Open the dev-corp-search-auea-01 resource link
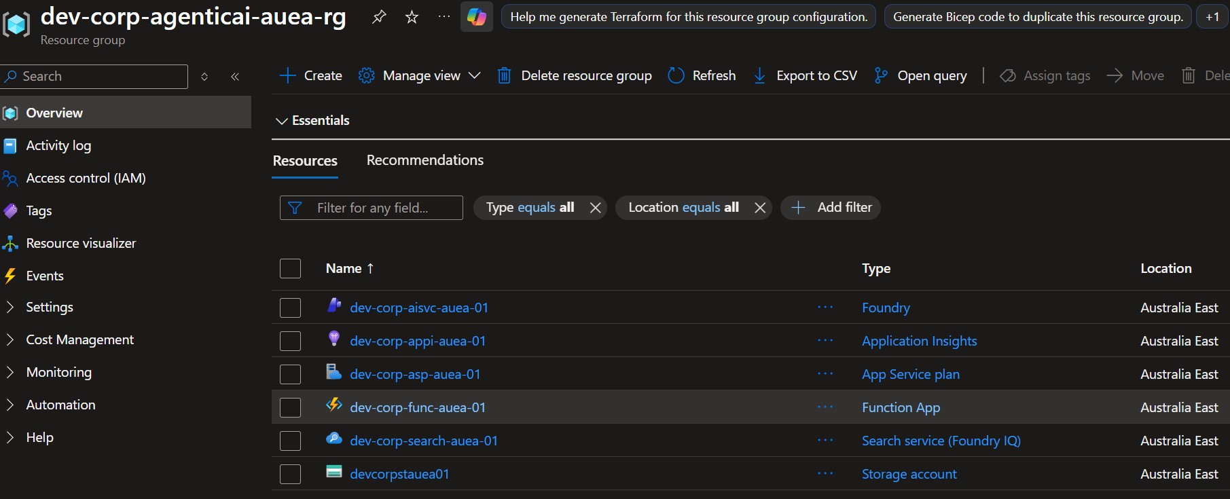 click(x=424, y=441)
